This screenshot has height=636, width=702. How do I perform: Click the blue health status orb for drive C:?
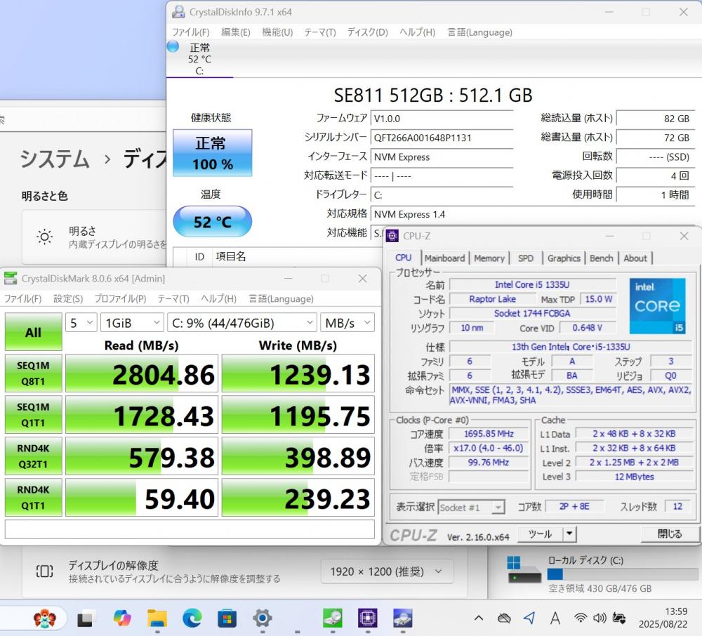click(173, 46)
